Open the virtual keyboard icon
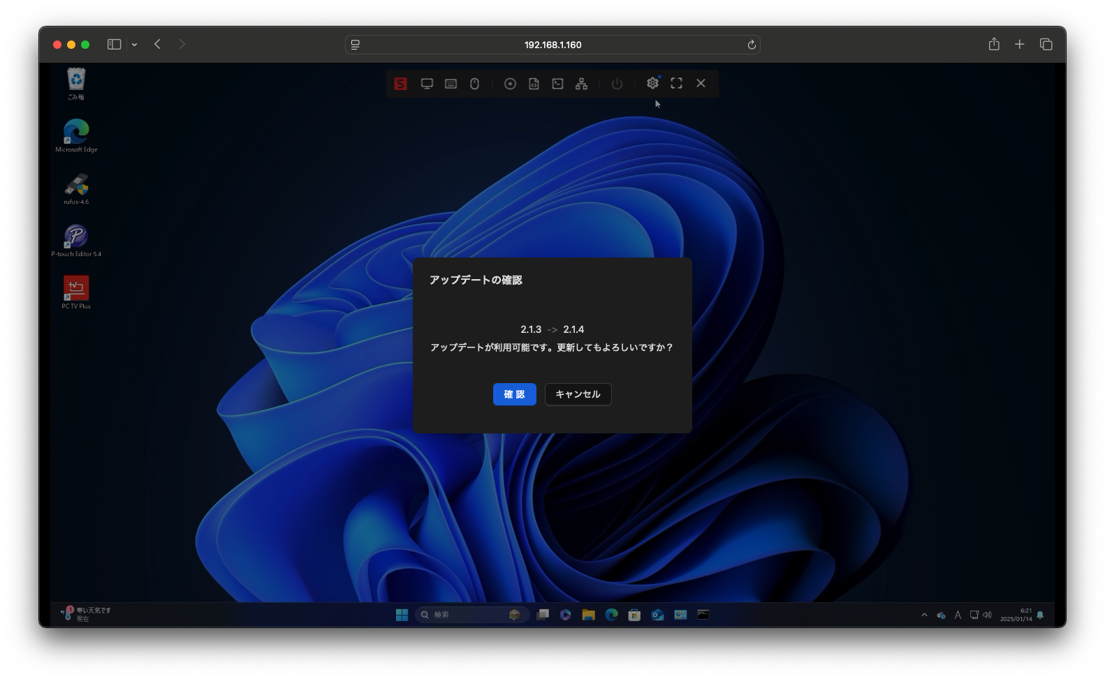This screenshot has height=679, width=1105. coord(451,84)
